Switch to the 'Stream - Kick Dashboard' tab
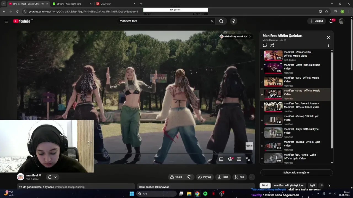Image resolution: width=353 pixels, height=198 pixels. [x=71, y=4]
